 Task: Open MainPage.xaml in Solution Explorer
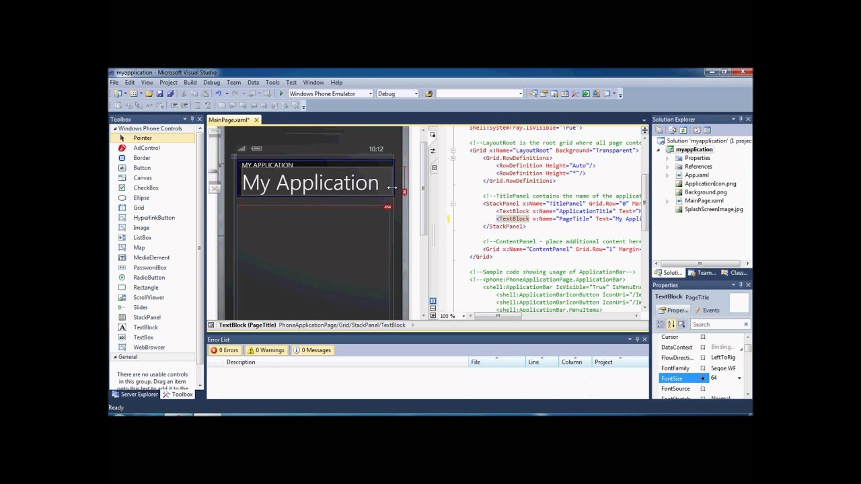point(704,201)
